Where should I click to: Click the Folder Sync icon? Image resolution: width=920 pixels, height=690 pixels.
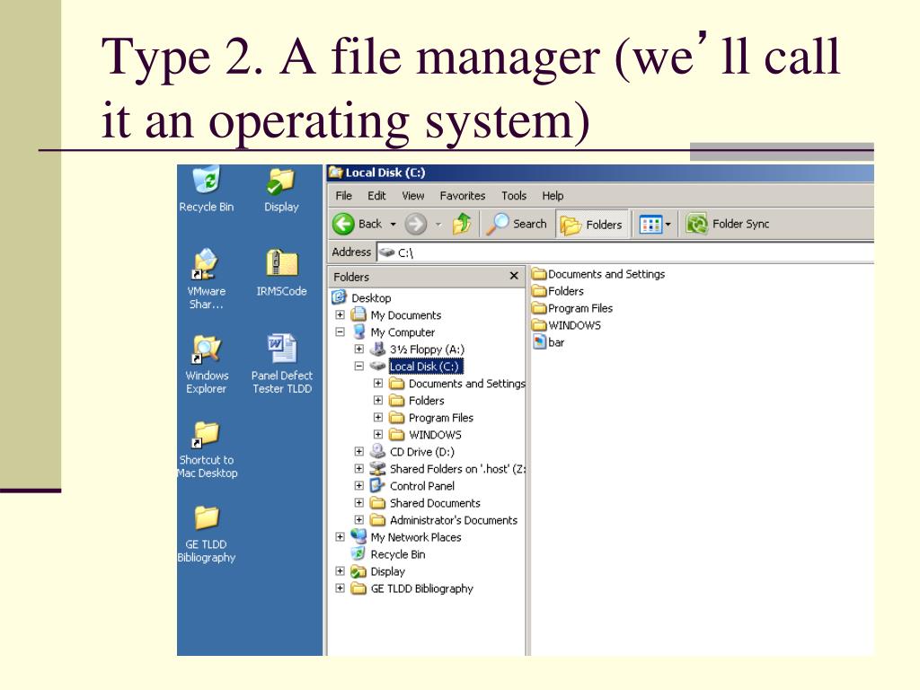tap(696, 224)
